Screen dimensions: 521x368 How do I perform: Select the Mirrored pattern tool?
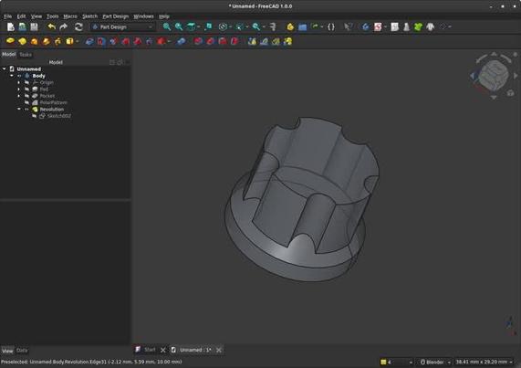[x=252, y=41]
